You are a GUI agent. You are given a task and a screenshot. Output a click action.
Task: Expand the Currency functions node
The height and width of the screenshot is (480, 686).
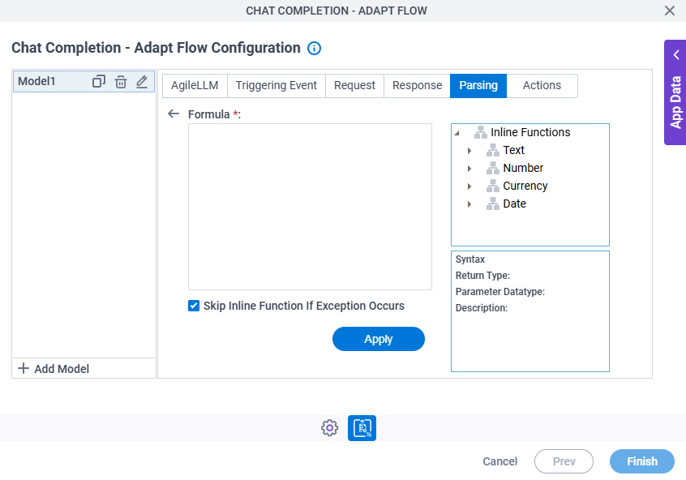tap(469, 186)
